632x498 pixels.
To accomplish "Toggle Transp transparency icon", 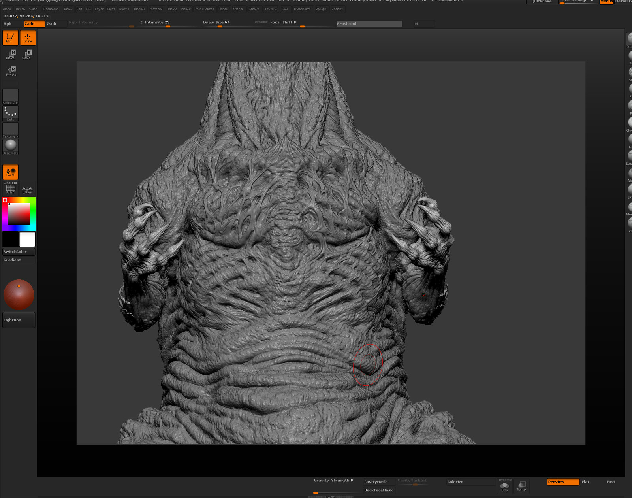I will pyautogui.click(x=521, y=486).
